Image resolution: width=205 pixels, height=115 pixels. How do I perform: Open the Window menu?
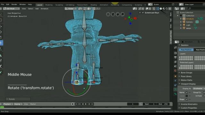coord(22,4)
